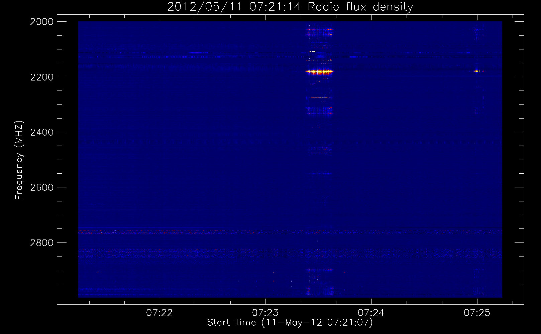The image size is (541, 334).
Task: Click the '2200' frequency axis label
Action: pyautogui.click(x=42, y=77)
